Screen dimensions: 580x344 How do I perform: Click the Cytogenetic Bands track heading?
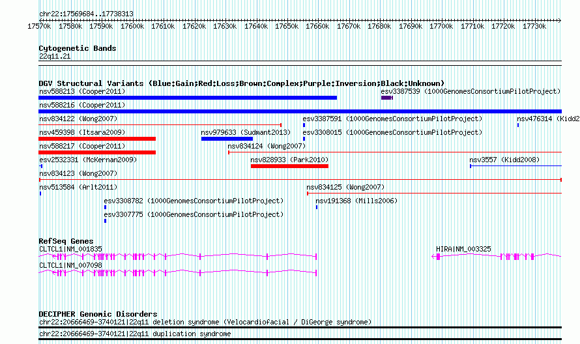point(78,48)
